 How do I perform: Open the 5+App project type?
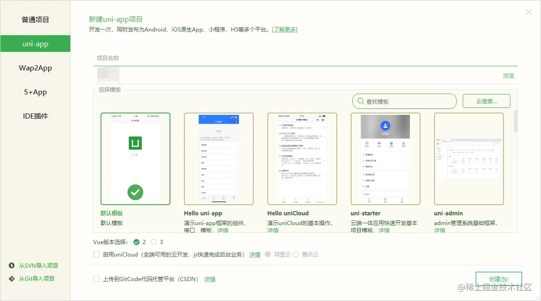click(35, 92)
